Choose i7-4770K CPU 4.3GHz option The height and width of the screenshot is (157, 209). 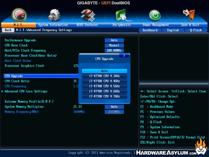tap(104, 76)
